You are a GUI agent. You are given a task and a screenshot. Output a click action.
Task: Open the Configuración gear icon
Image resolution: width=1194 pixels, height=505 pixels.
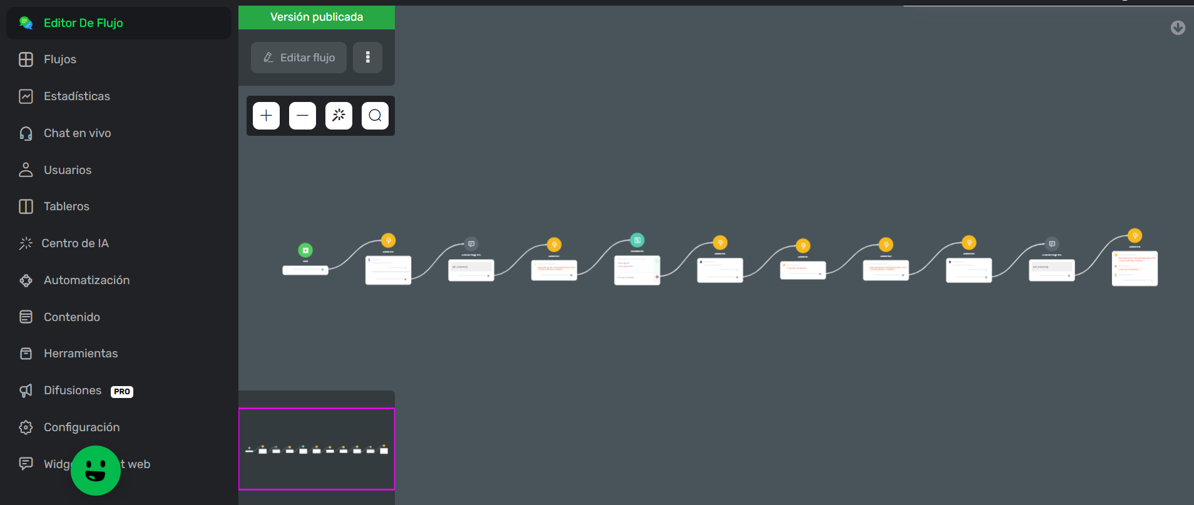tap(26, 427)
